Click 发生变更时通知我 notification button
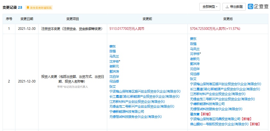This screenshot has width=270, height=131. pos(39,8)
